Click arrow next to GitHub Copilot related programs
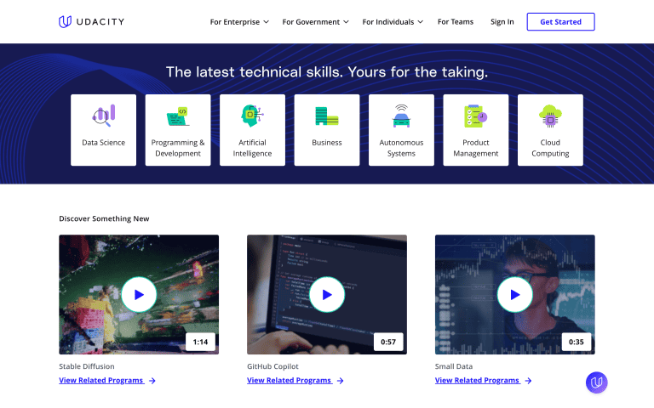654x408 pixels. (341, 381)
